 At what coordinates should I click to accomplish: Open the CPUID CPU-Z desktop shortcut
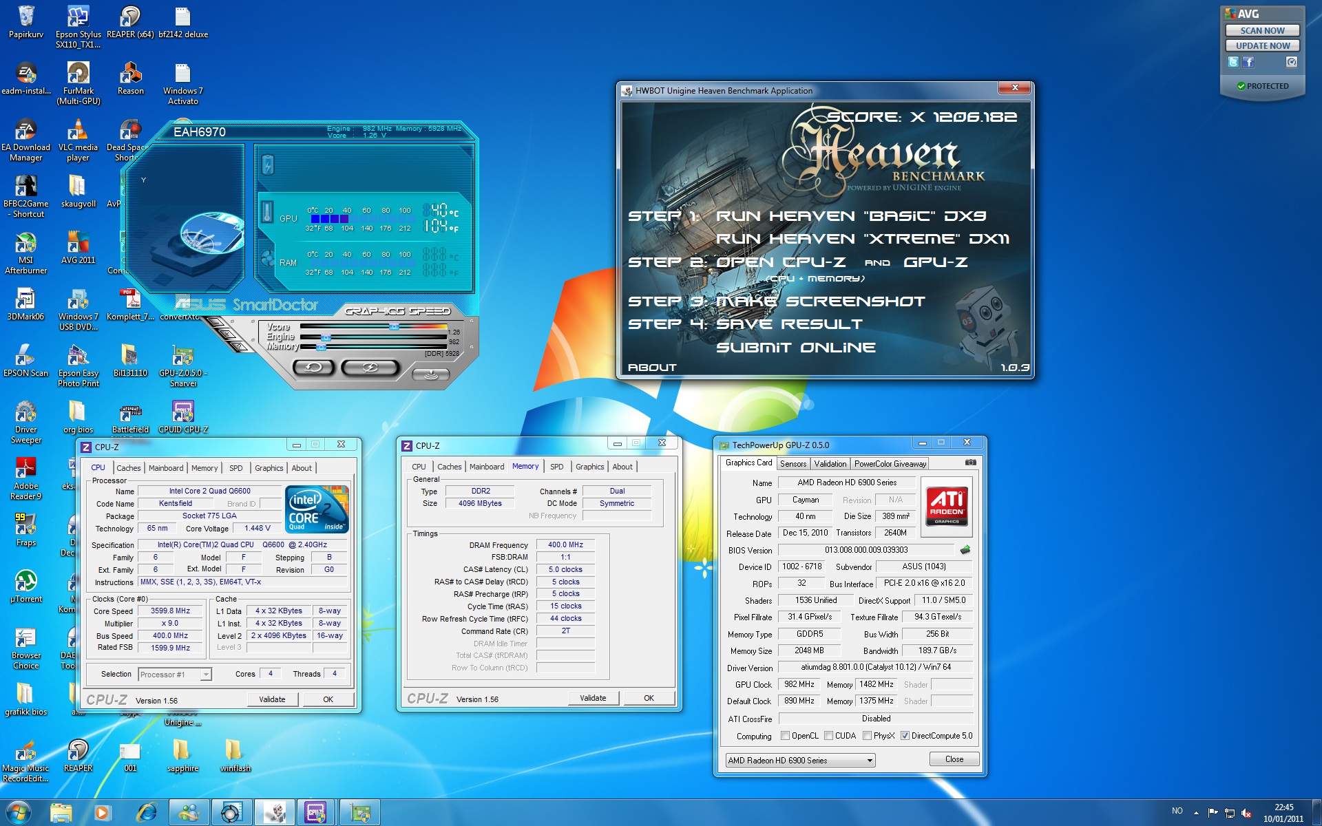[183, 416]
